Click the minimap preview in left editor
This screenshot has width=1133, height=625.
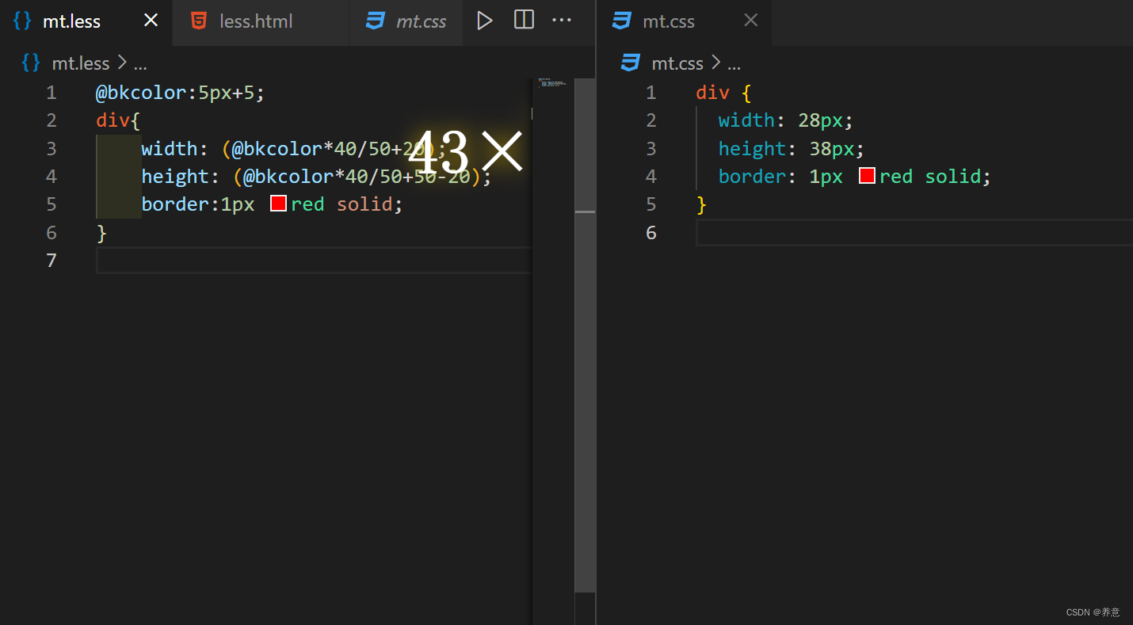[551, 83]
